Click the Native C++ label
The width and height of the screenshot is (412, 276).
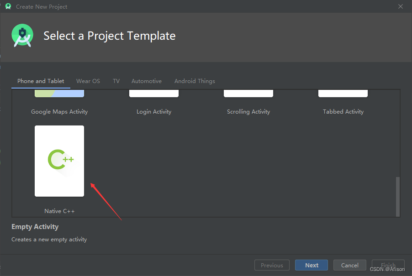coord(59,211)
